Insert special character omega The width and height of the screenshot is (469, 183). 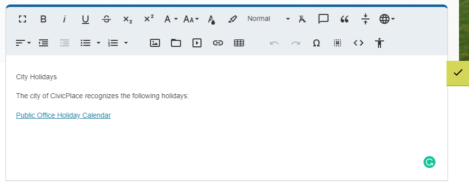click(x=316, y=43)
